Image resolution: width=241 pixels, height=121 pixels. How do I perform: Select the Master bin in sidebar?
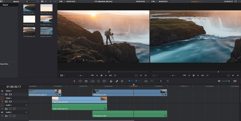(x=6, y=5)
